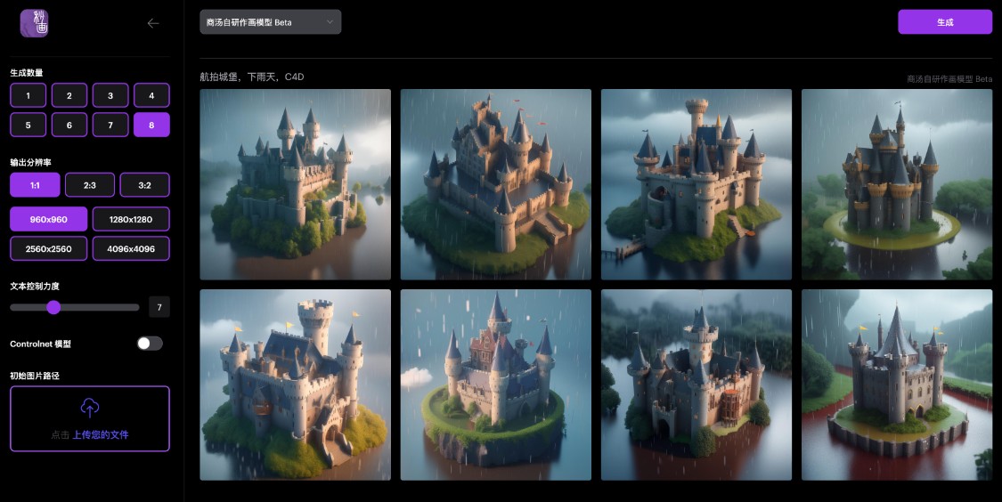Click the text control strength slider handle
This screenshot has width=1002, height=502.
(x=53, y=307)
